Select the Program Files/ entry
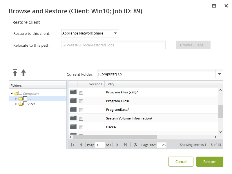The image size is (232, 174). [117, 101]
